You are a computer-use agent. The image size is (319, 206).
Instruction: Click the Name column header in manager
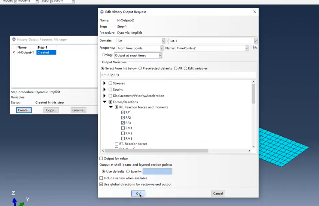22,48
